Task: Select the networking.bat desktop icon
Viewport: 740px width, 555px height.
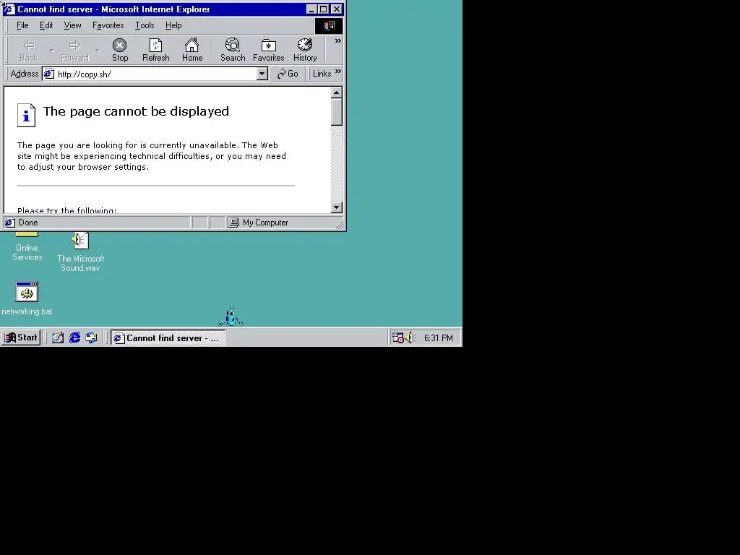Action: point(27,298)
